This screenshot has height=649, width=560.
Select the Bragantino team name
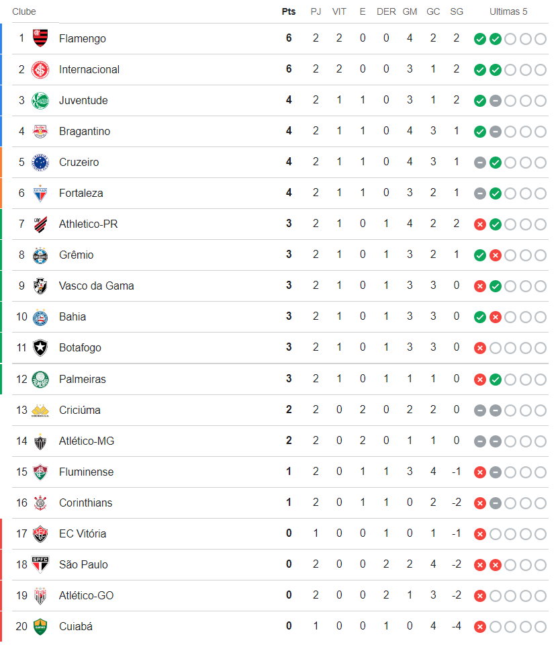coord(85,131)
